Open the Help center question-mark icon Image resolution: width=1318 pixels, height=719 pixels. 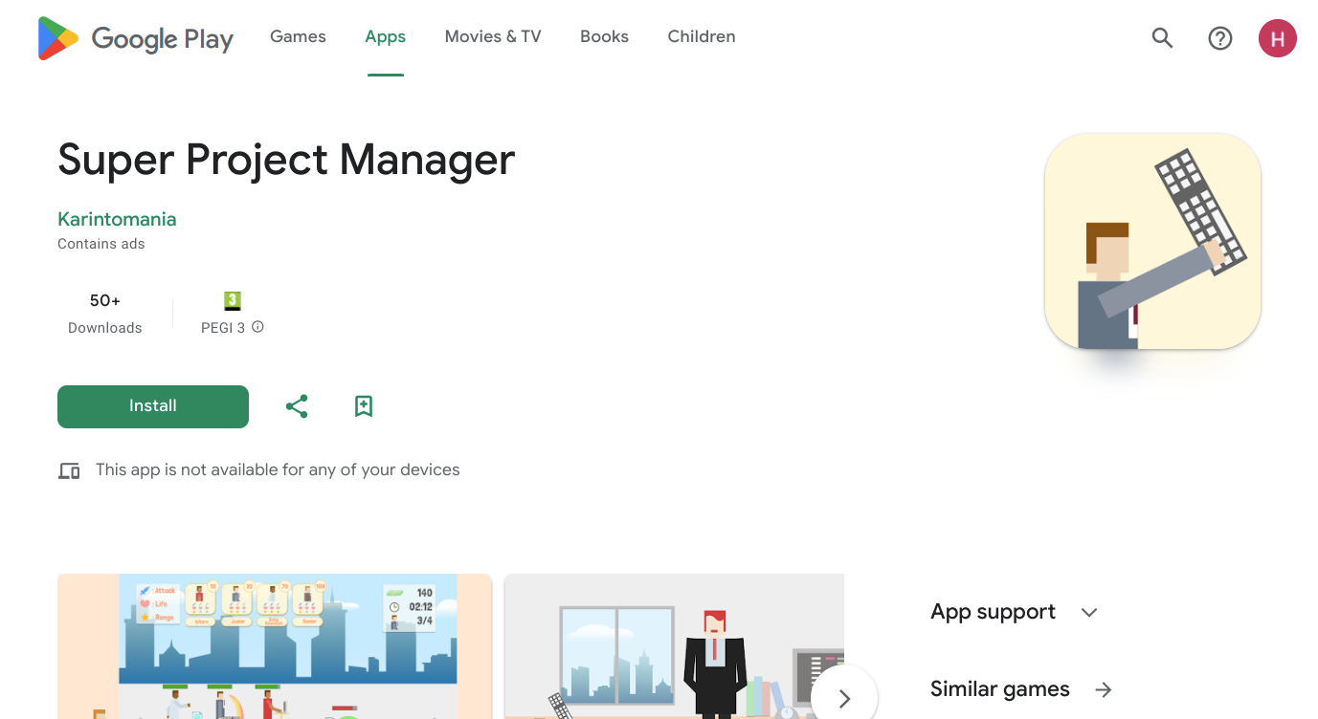point(1219,38)
